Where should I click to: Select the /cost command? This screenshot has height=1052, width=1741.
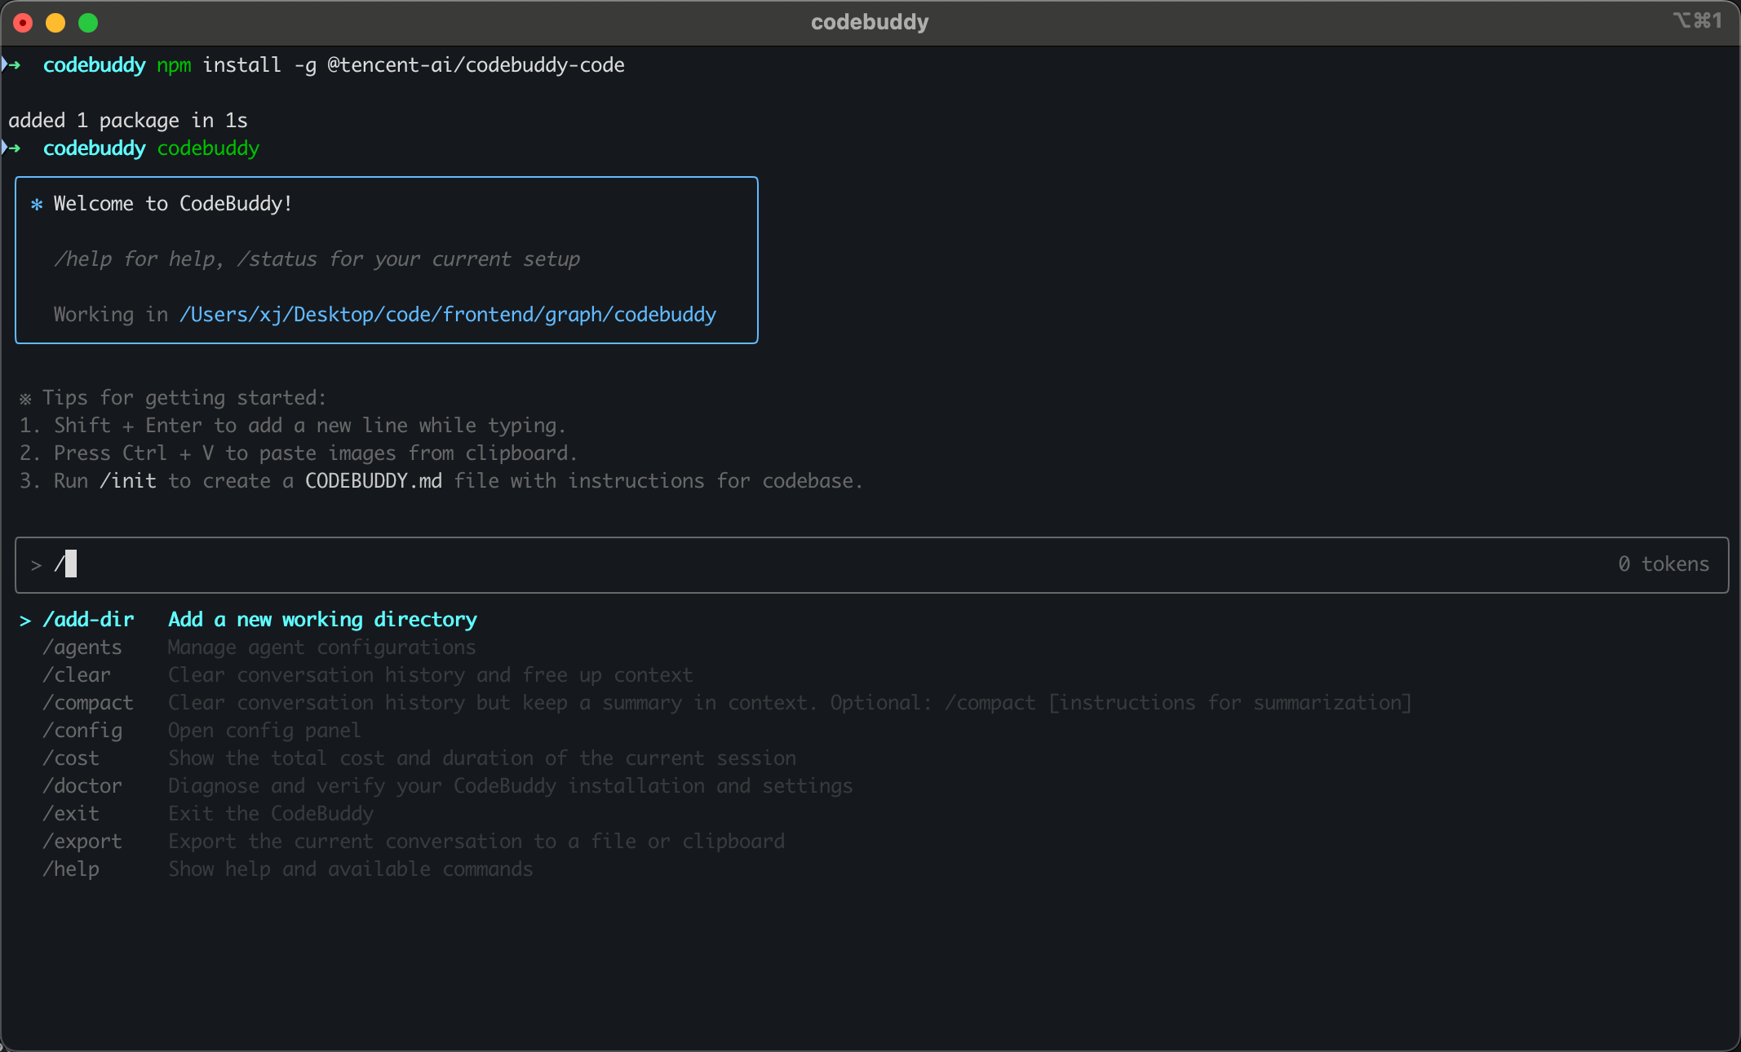coord(71,758)
